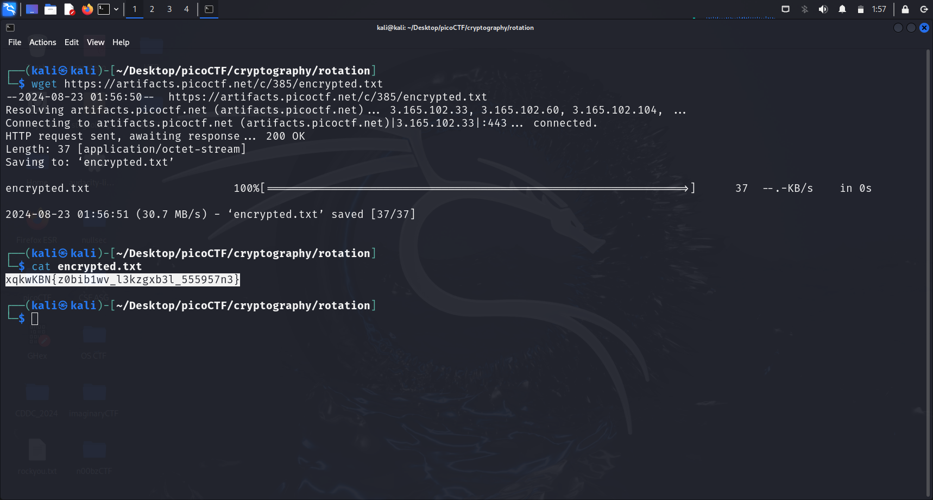Open the File menu in terminal

15,42
